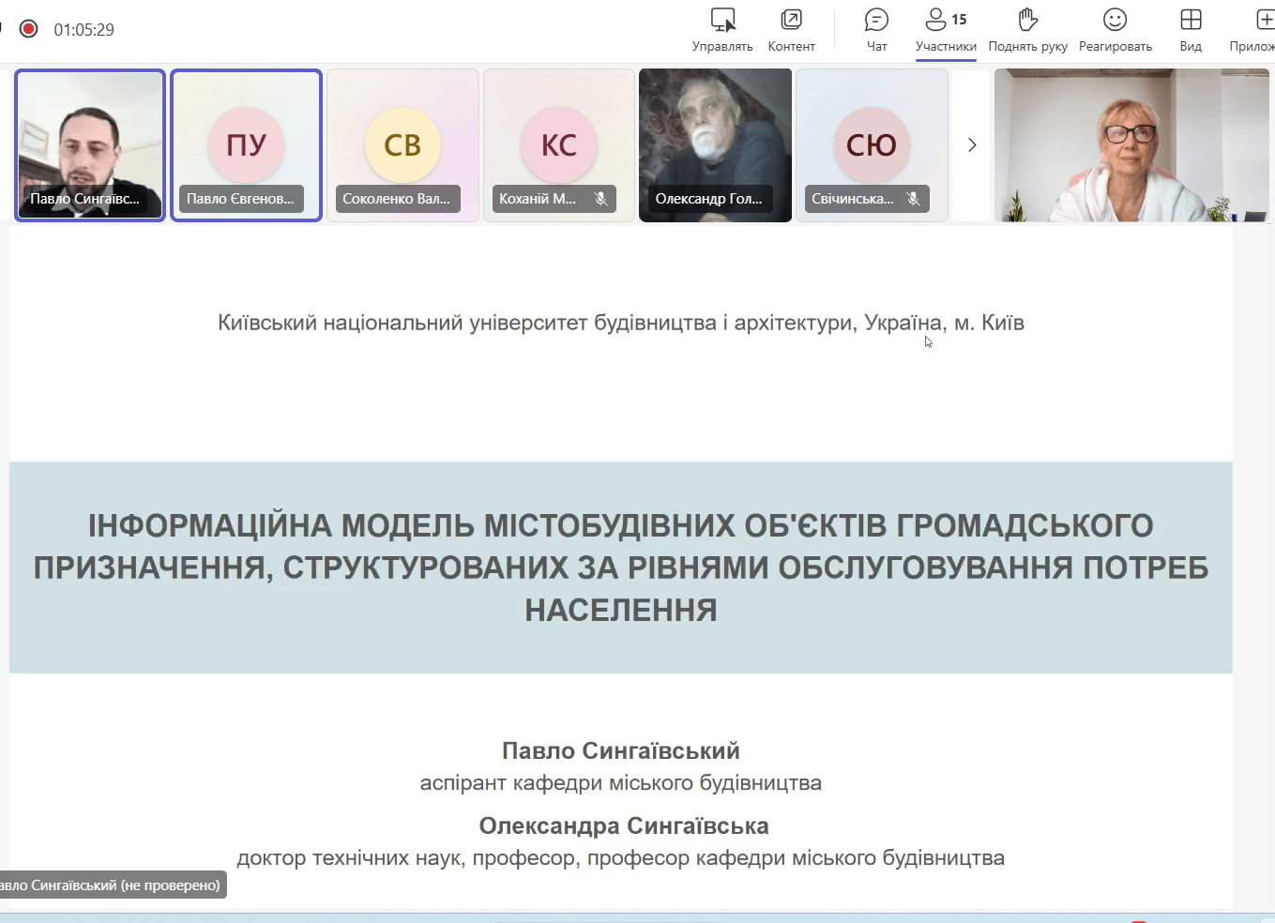Image resolution: width=1275 pixels, height=923 pixels.
Task: Open the Реагировать reactions
Action: click(x=1114, y=28)
